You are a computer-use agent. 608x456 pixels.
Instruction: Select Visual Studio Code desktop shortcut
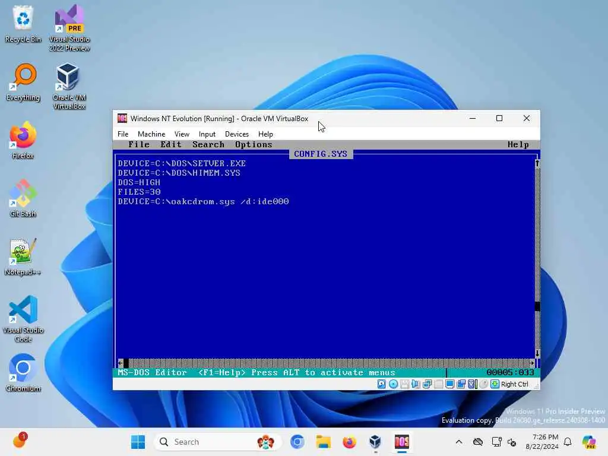(x=23, y=319)
